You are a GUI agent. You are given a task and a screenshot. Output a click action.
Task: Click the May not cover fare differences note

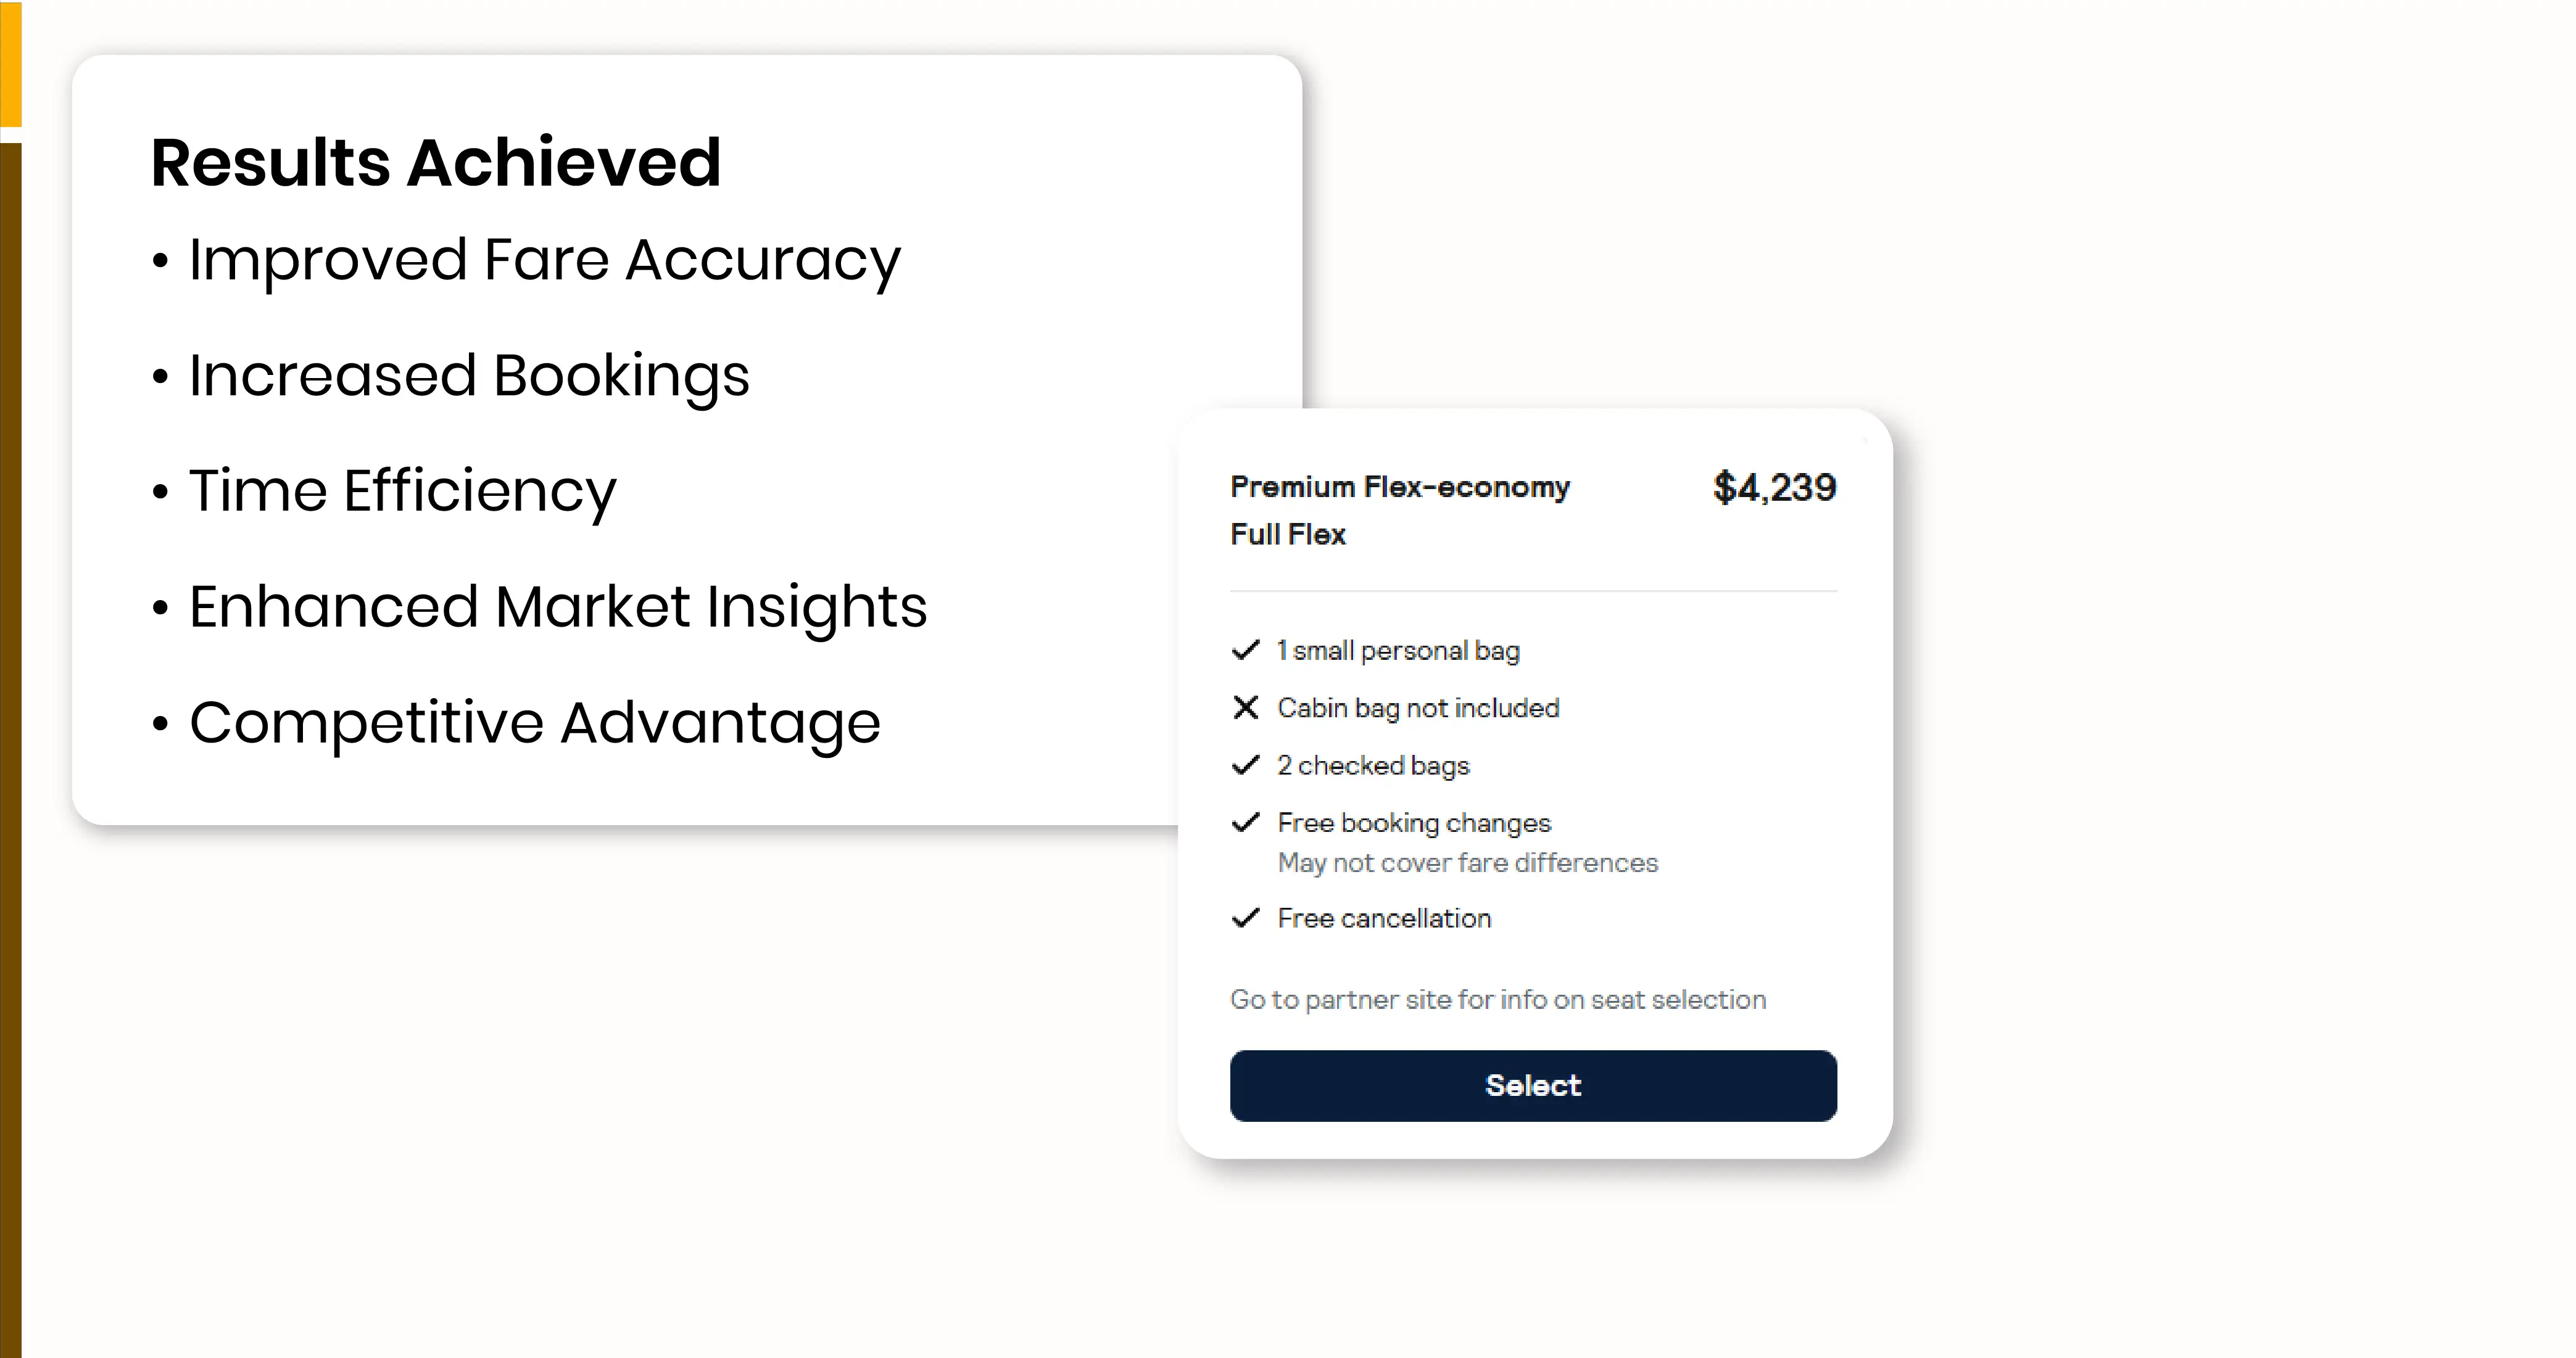click(1467, 862)
